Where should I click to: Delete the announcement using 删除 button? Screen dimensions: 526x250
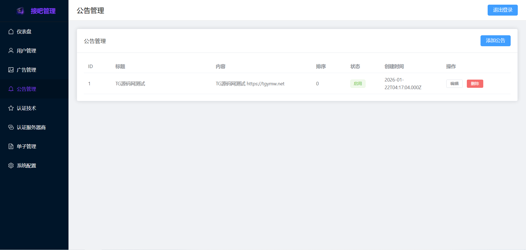point(475,84)
